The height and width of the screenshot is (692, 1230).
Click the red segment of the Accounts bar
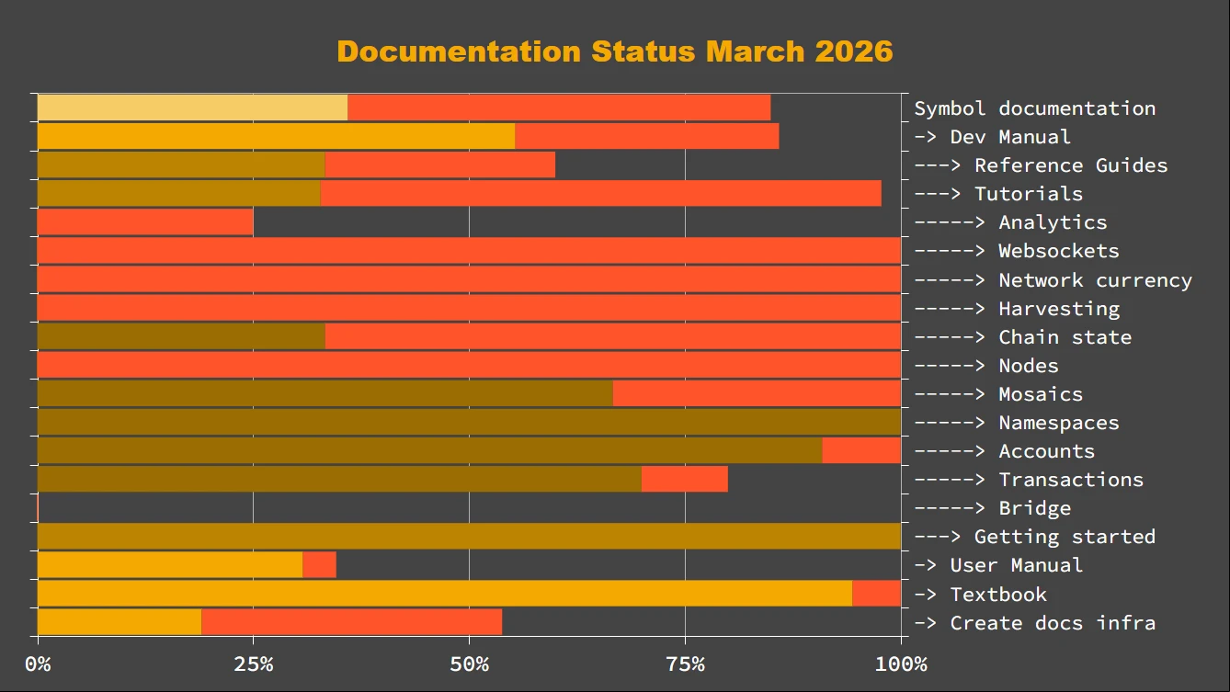tap(860, 450)
